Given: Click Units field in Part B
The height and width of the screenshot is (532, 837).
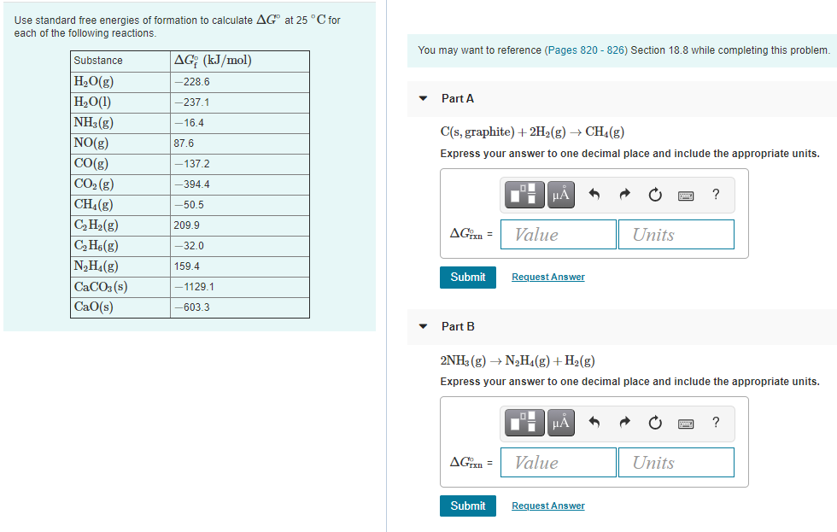Looking at the screenshot, I should click(x=676, y=462).
